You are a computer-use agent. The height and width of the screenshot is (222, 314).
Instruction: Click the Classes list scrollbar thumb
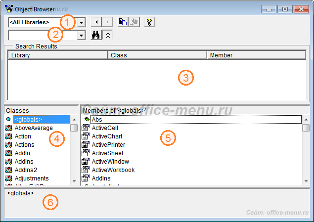pyautogui.click(x=74, y=128)
